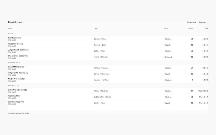Click the Watch status for Harborline Grocers
The width and height of the screenshot is (216, 135).
coord(167,45)
